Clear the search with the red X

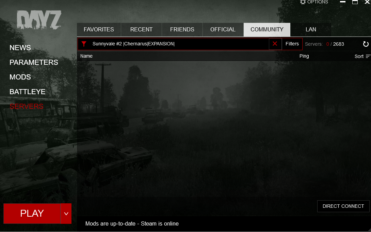[x=275, y=44]
